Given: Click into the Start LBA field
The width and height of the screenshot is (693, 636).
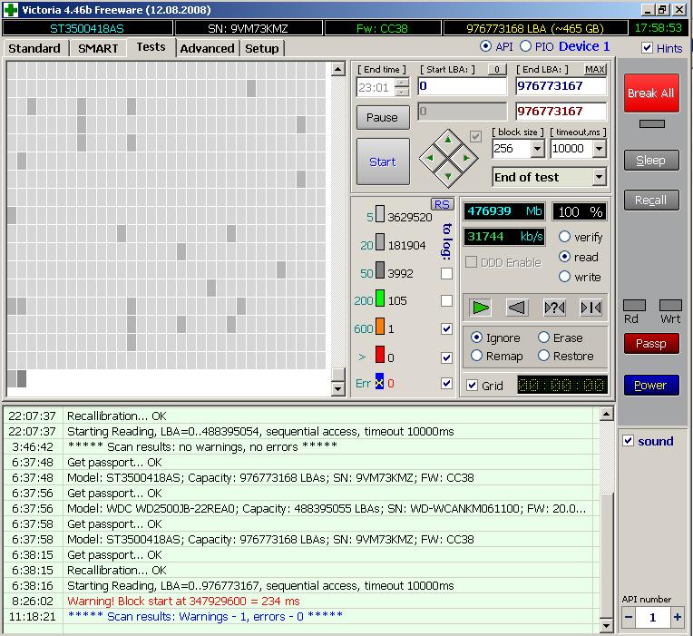Looking at the screenshot, I should pyautogui.click(x=462, y=86).
